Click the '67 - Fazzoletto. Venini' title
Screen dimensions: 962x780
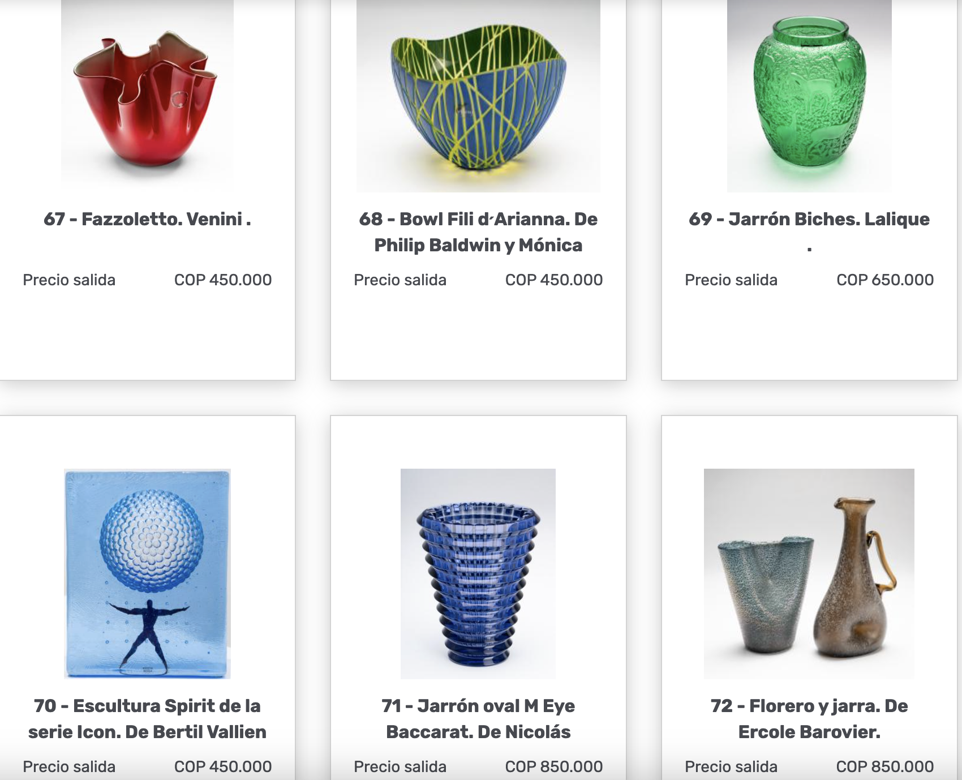(x=147, y=219)
